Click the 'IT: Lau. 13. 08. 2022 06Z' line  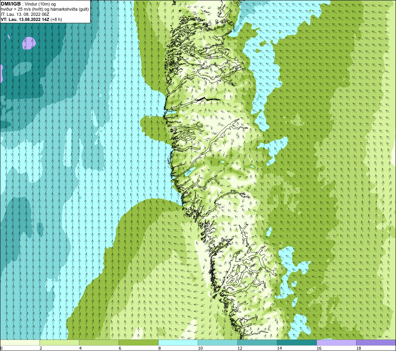[25, 14]
